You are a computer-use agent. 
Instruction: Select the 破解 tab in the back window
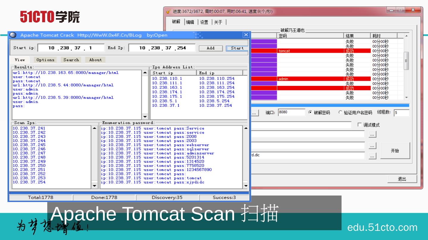click(176, 22)
